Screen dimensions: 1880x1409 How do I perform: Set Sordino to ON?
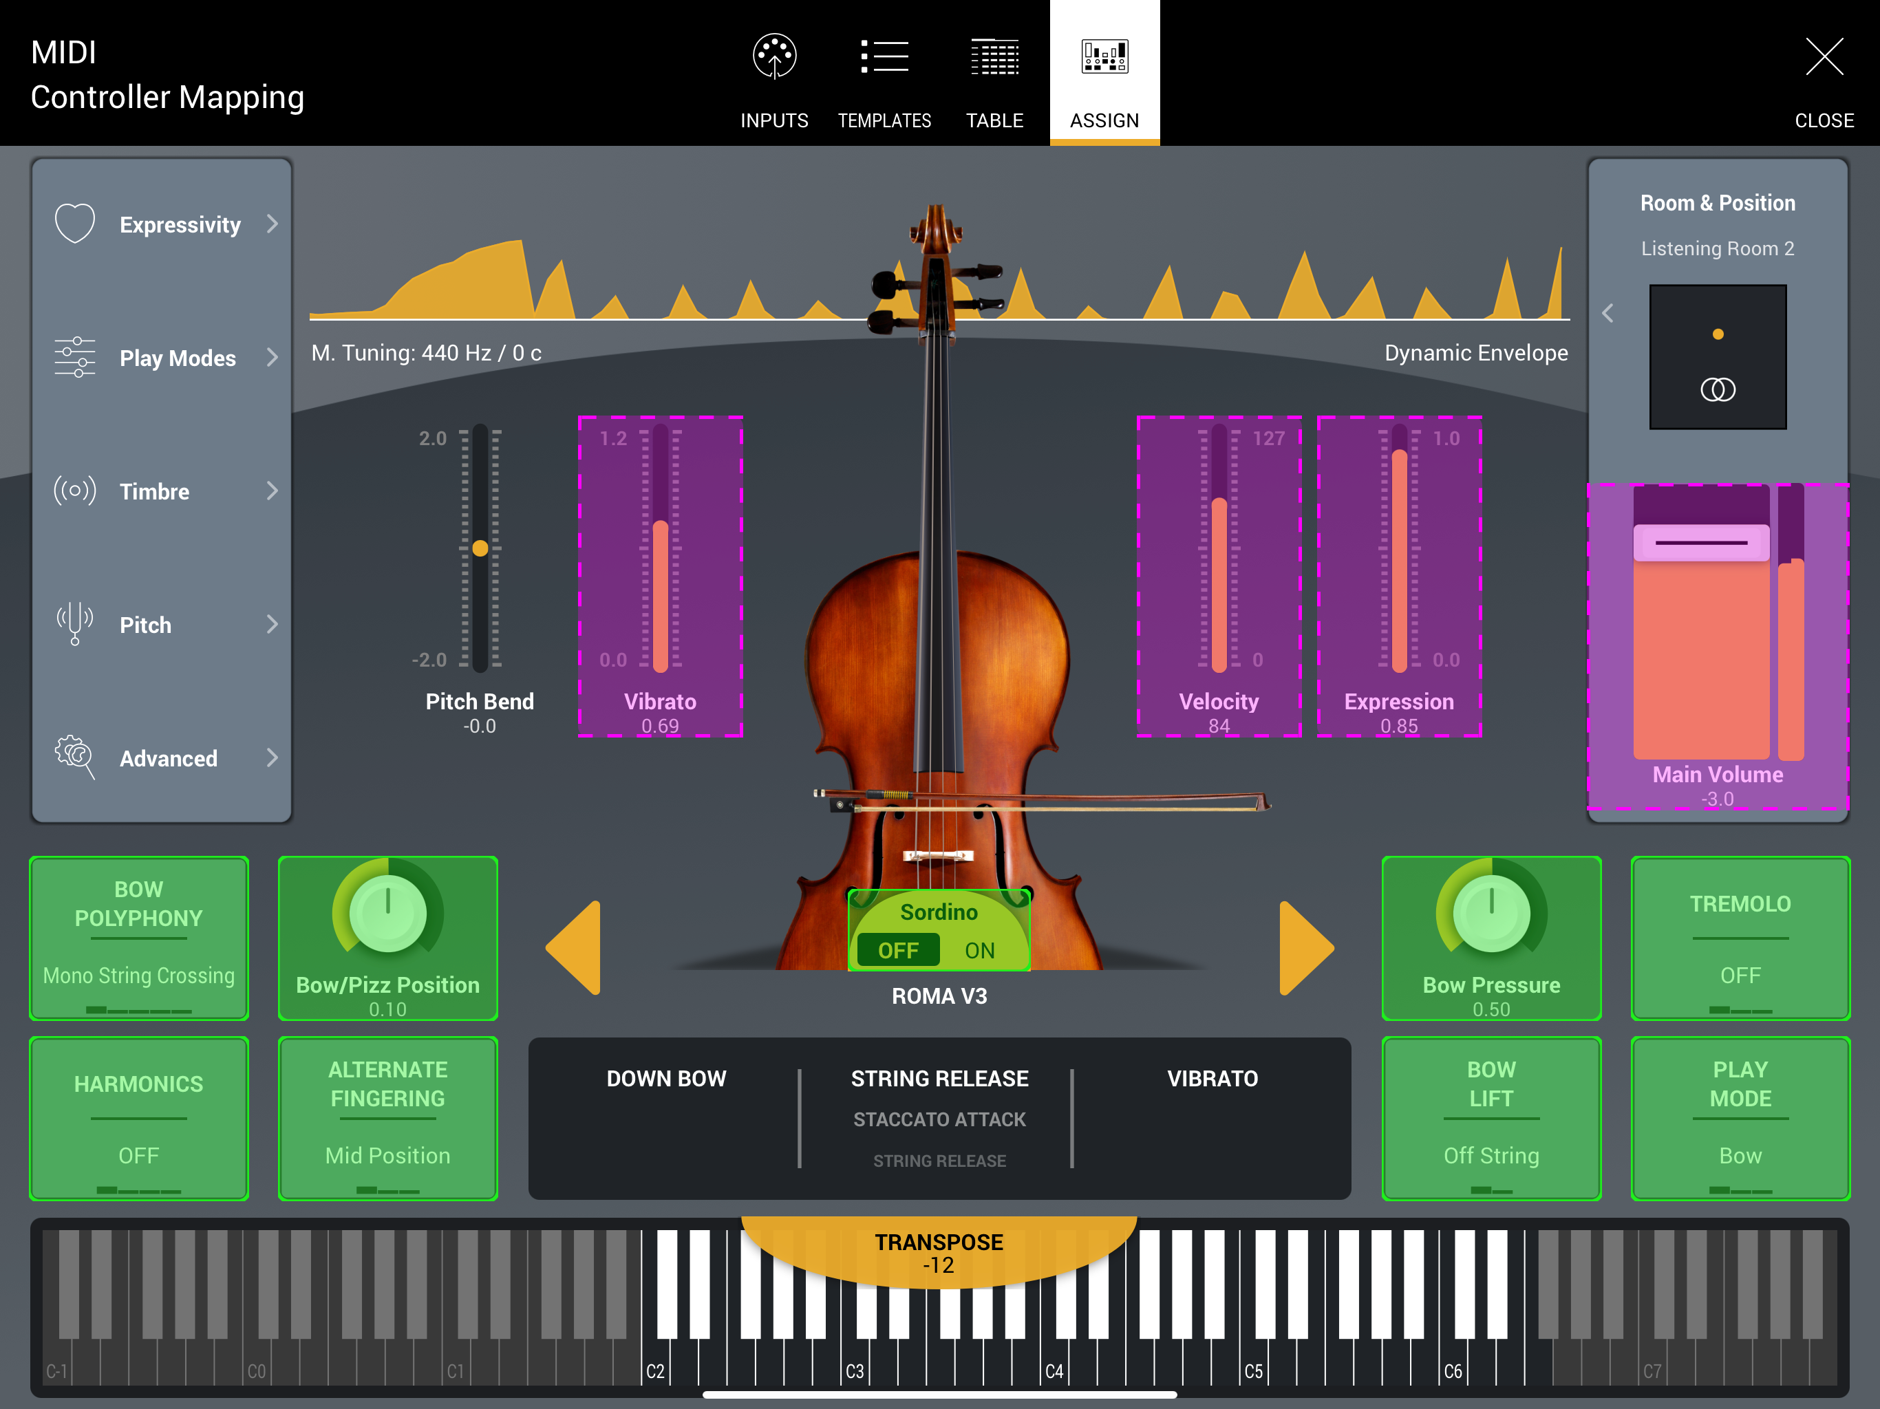pyautogui.click(x=980, y=950)
